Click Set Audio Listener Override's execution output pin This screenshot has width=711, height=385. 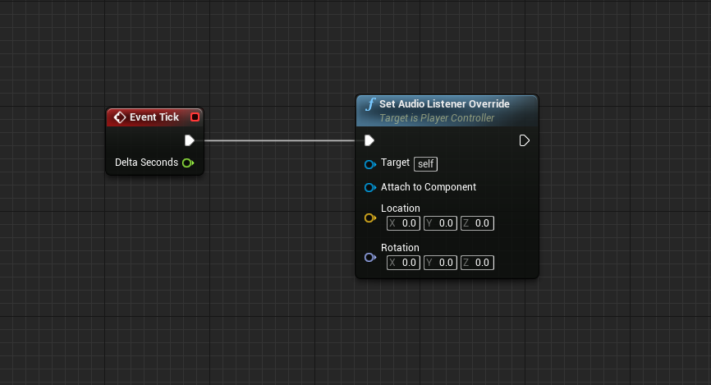[525, 140]
